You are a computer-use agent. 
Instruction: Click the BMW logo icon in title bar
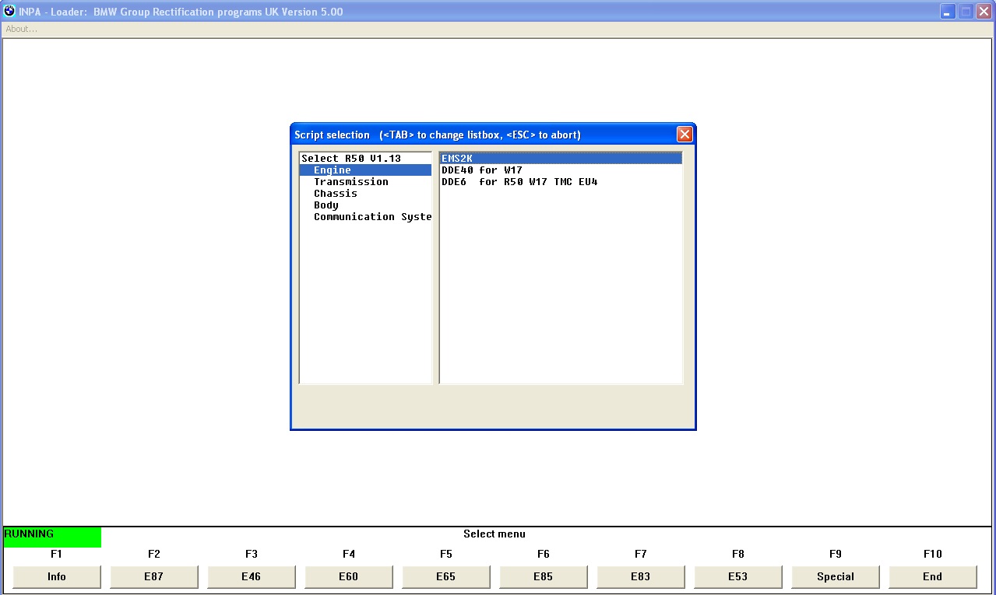(9, 11)
